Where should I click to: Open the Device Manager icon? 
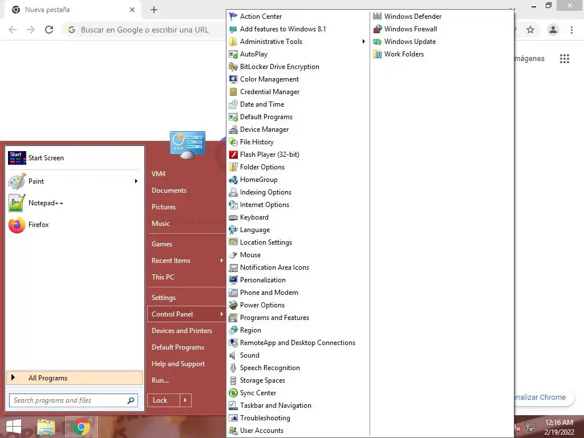coord(233,129)
